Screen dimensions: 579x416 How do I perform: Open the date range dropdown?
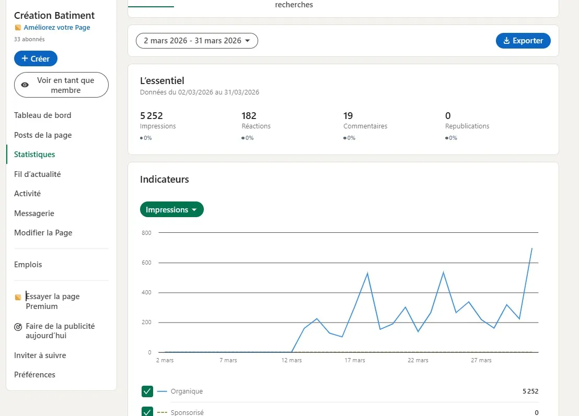pyautogui.click(x=196, y=41)
